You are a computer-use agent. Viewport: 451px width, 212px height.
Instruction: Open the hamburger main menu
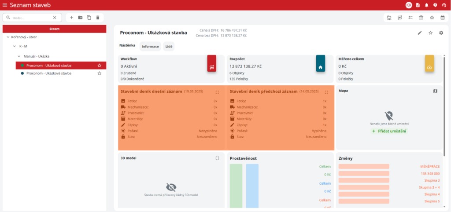click(5, 5)
